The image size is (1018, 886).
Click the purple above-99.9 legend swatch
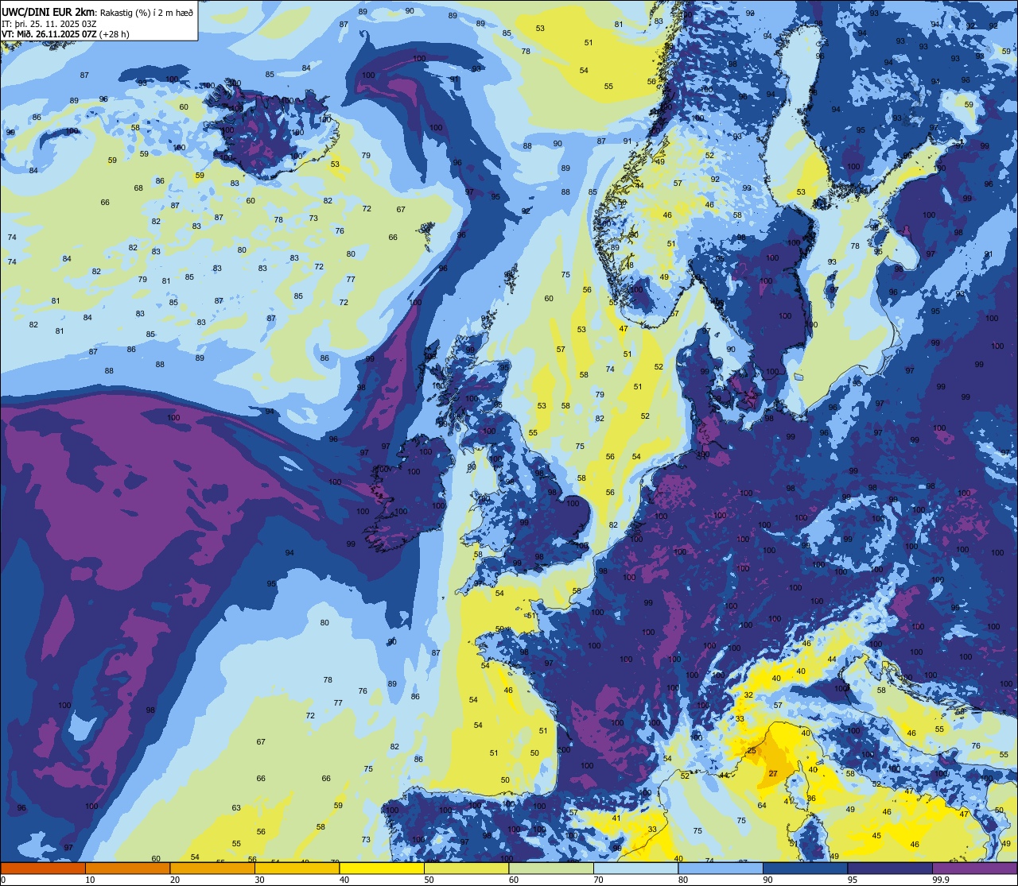(974, 868)
